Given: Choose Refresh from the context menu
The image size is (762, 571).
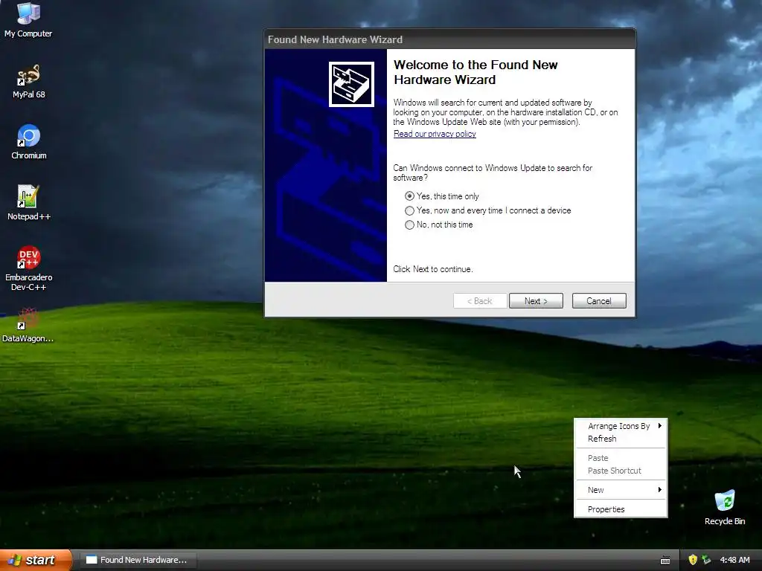Looking at the screenshot, I should (x=621, y=439).
